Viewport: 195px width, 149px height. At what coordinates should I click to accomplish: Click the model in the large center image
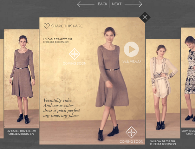pos(109,83)
